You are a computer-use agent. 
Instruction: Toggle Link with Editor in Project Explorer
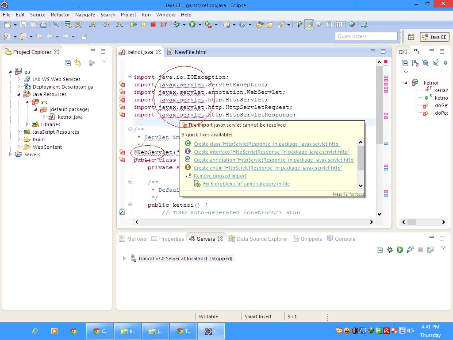click(78, 63)
